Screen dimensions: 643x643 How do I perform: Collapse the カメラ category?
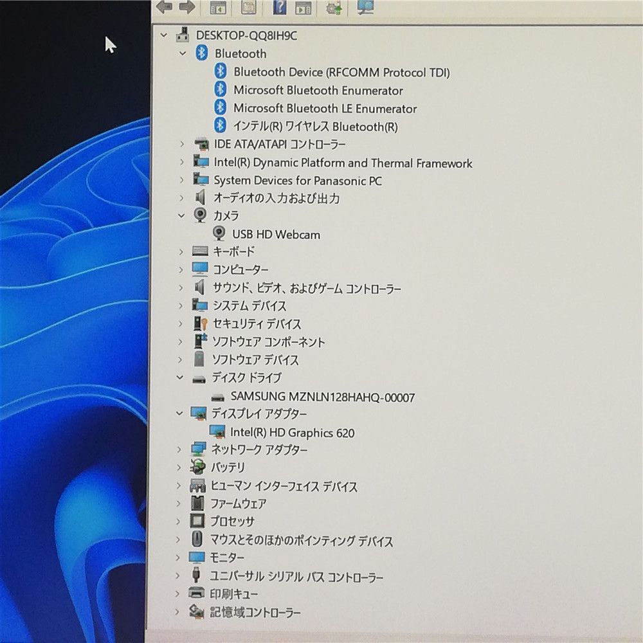point(181,215)
